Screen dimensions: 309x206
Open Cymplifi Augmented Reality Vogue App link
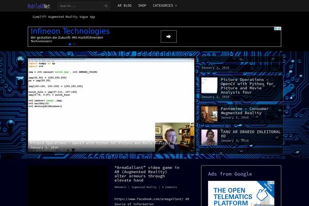click(64, 17)
